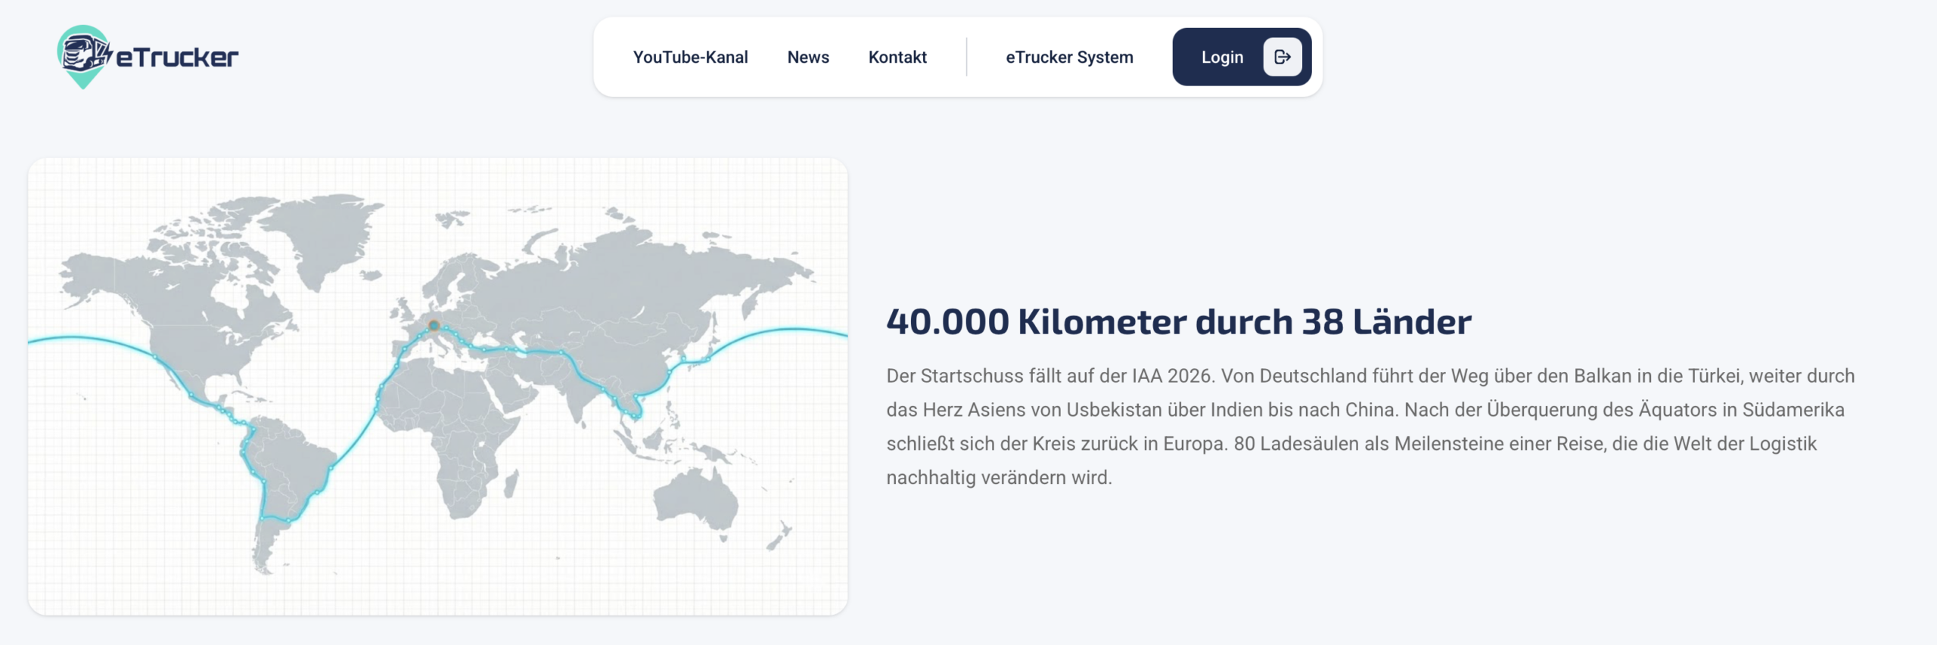This screenshot has height=645, width=1937.
Task: Click the Login button
Action: [x=1242, y=57]
